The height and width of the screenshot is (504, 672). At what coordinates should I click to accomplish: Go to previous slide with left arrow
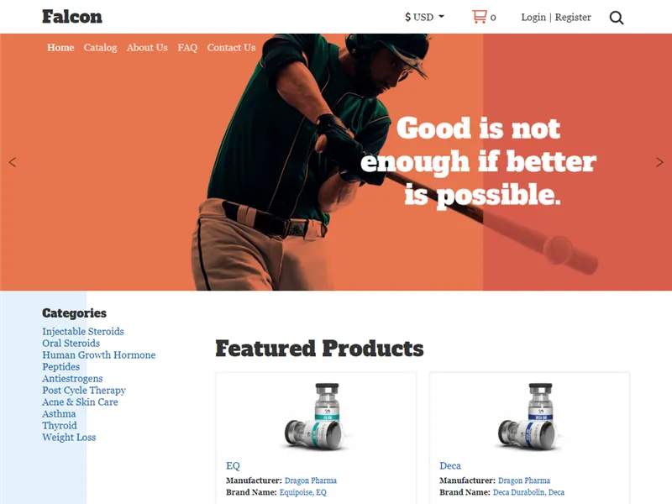13,162
